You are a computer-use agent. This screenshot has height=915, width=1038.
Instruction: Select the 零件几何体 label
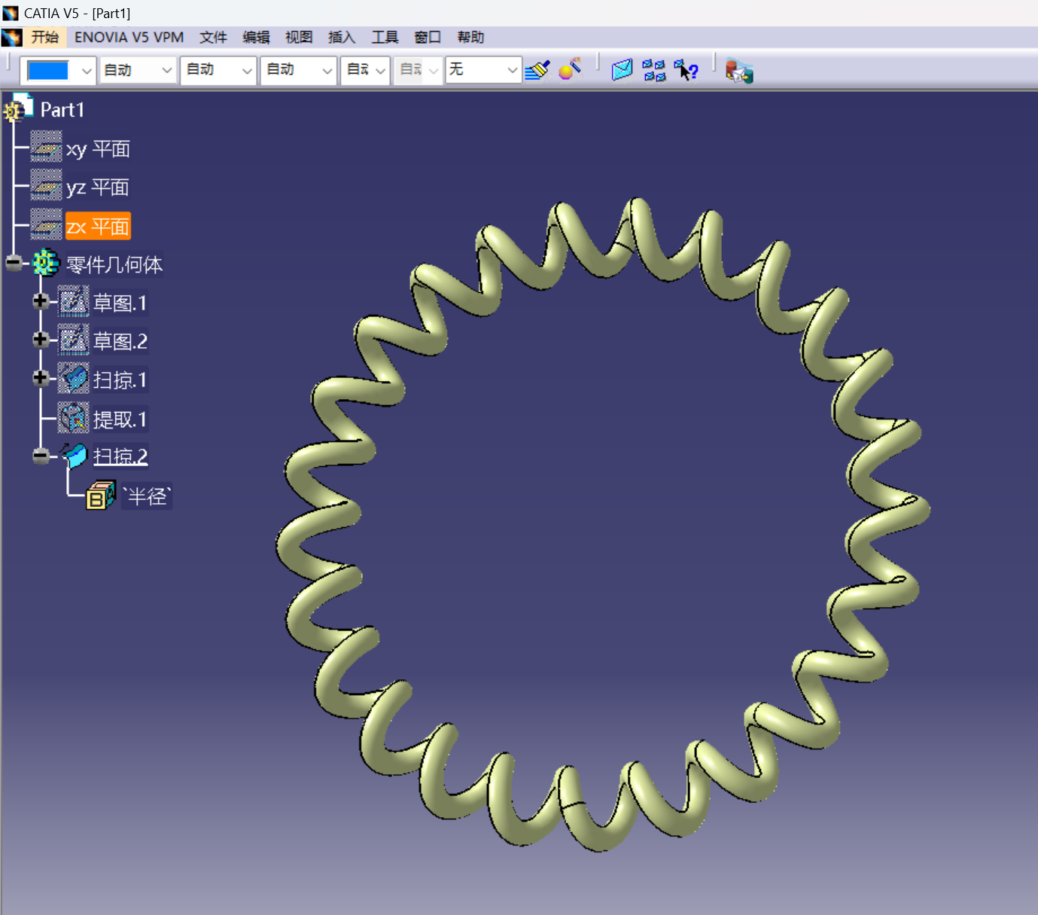click(114, 265)
